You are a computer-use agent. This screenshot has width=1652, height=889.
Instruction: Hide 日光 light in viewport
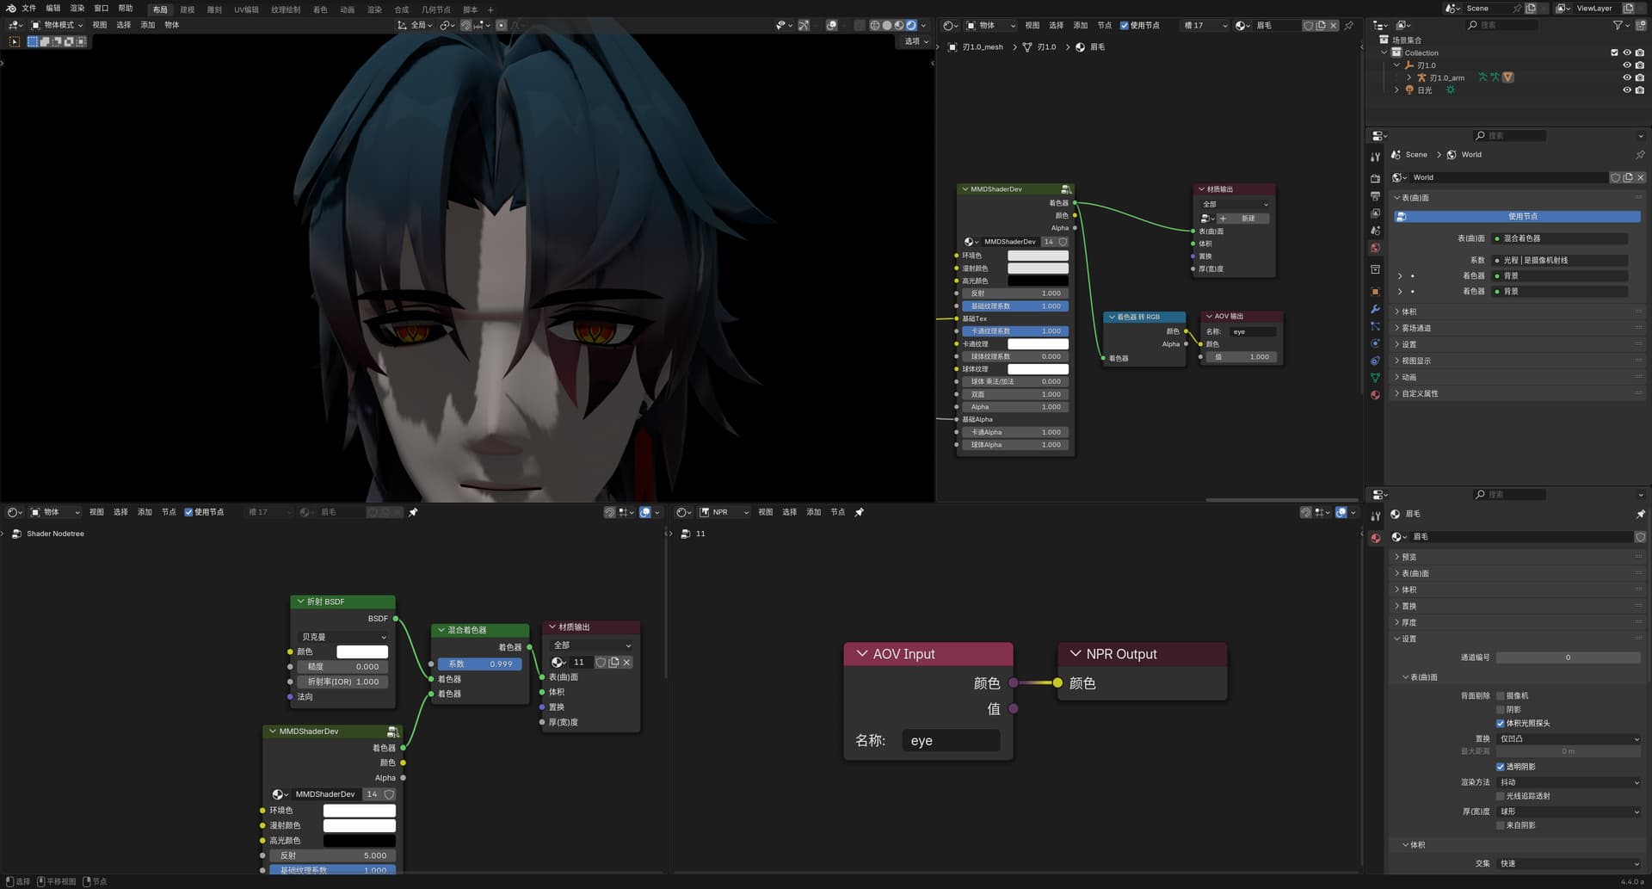(1627, 90)
